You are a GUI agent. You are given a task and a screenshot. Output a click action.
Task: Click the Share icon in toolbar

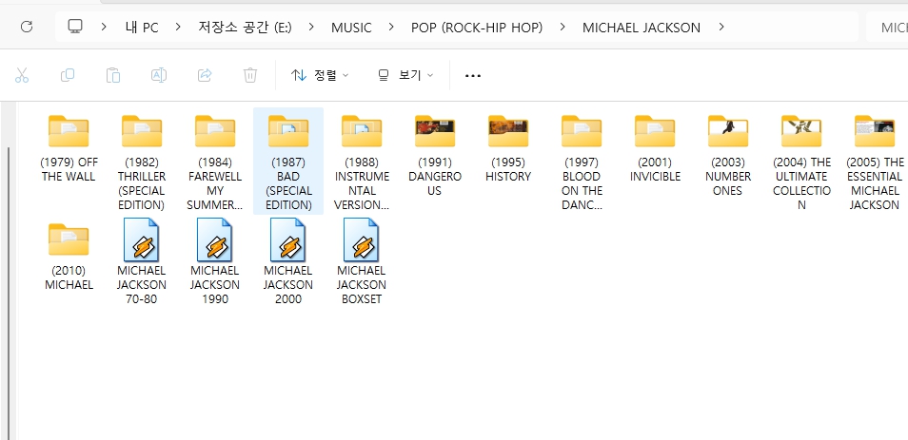(x=205, y=75)
